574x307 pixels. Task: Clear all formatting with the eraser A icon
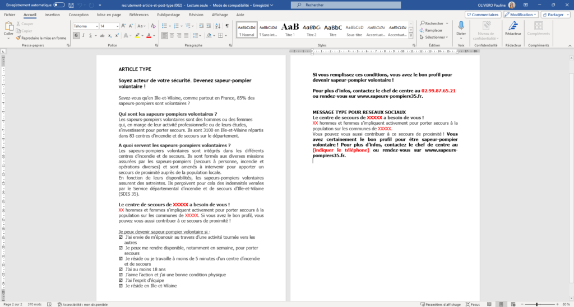tap(153, 26)
